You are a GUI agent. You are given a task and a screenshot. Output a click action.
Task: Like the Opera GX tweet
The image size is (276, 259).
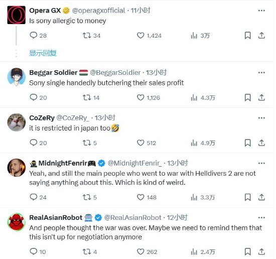[x=141, y=36]
